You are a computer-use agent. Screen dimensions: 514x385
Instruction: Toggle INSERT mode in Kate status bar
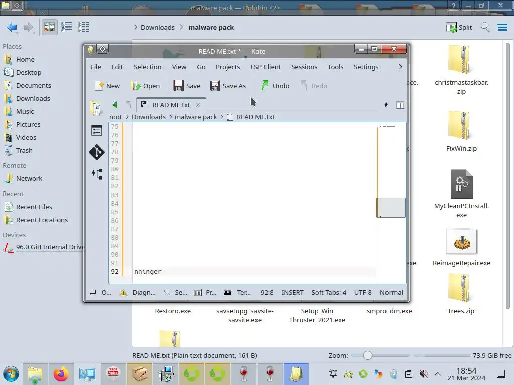(x=293, y=292)
